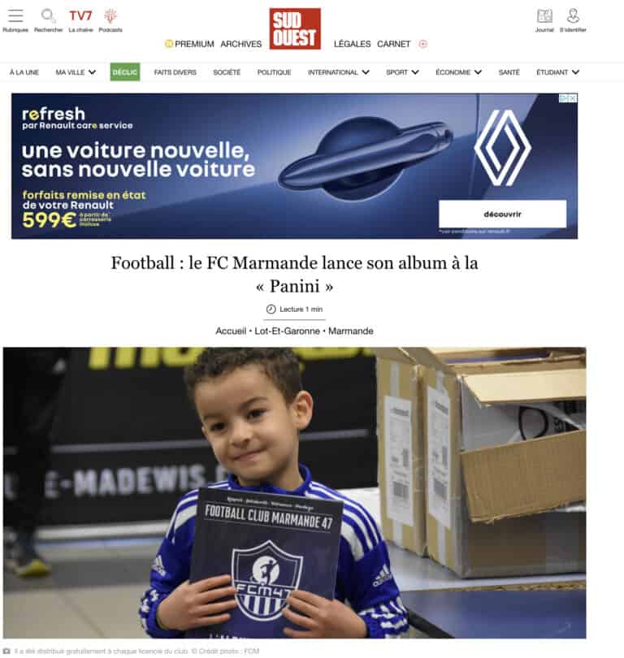Open the Archives link
The width and height of the screenshot is (624, 658).
[x=240, y=44]
